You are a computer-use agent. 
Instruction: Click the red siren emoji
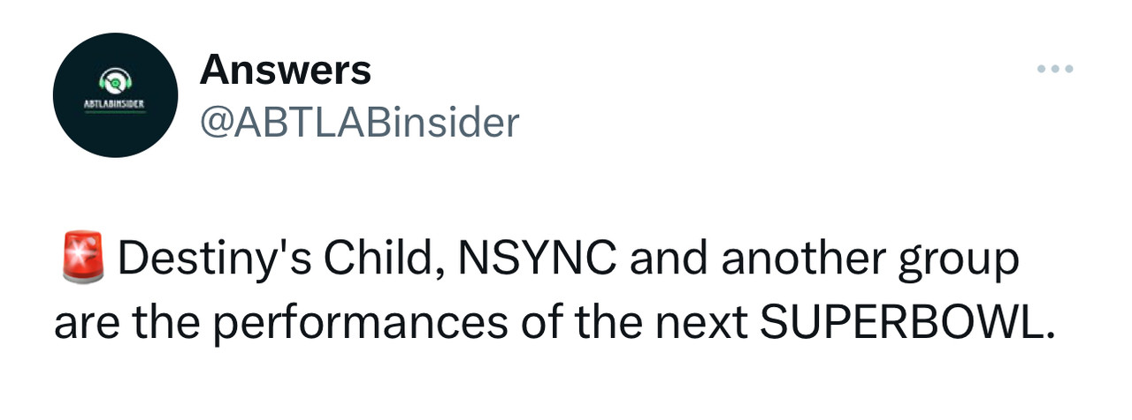(x=82, y=259)
